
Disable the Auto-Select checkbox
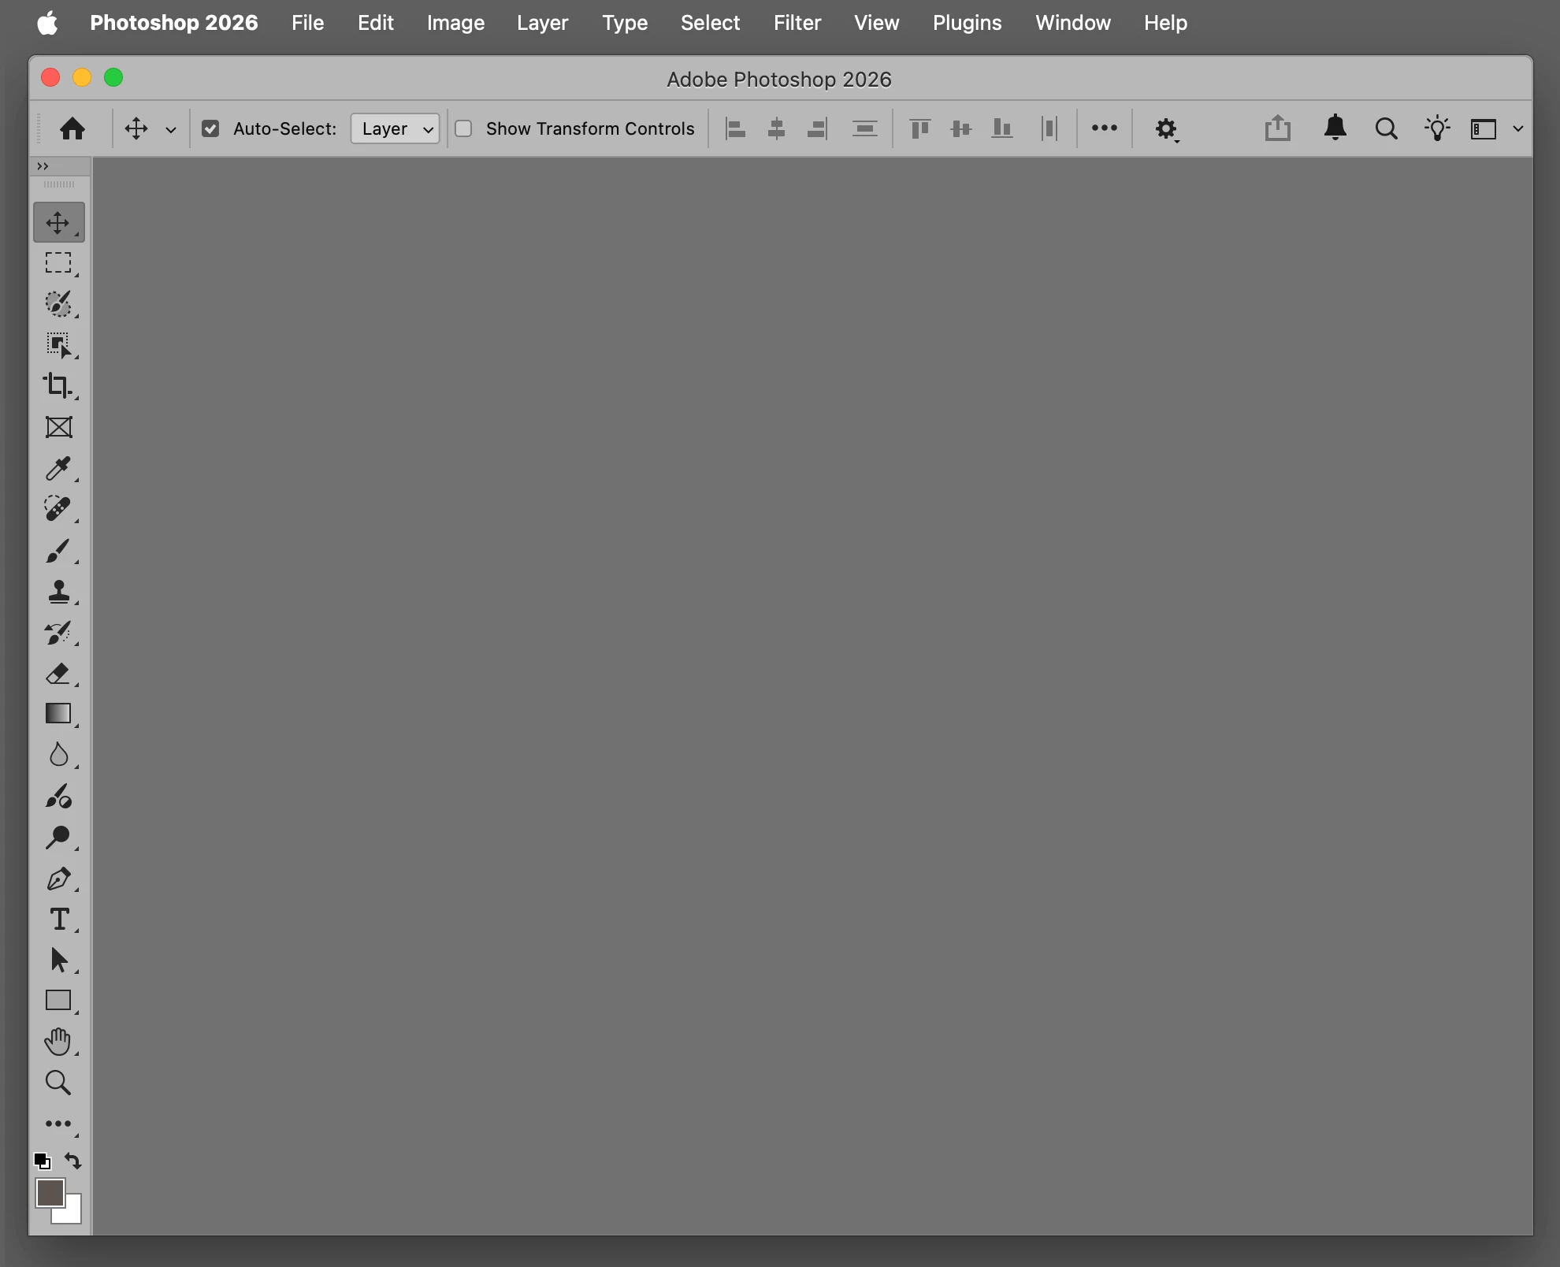210,128
